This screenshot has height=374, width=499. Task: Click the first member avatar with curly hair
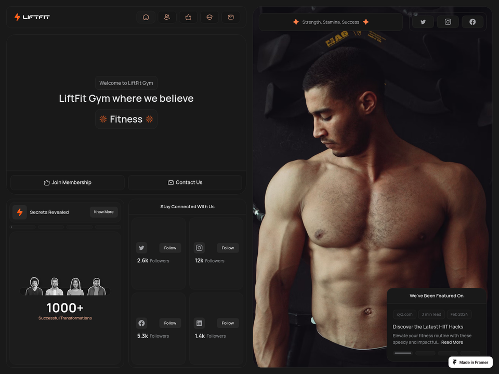(34, 286)
